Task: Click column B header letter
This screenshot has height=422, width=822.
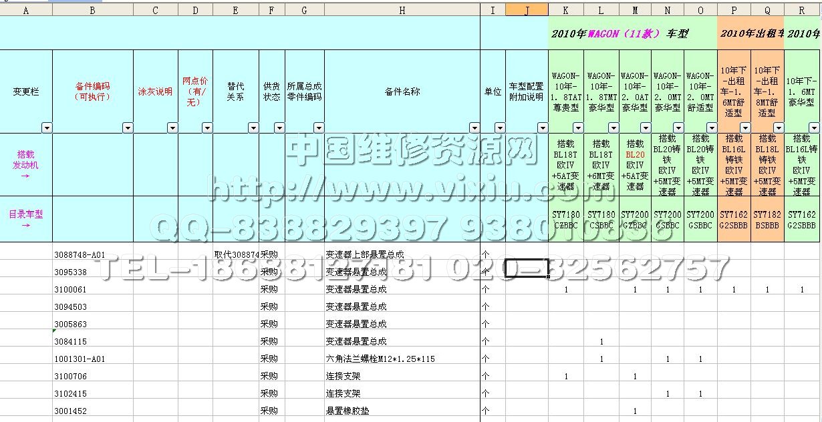Action: coord(92,11)
